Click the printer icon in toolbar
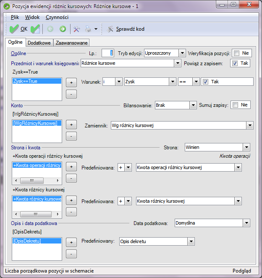The width and height of the screenshot is (262, 278). pyautogui.click(x=88, y=29)
